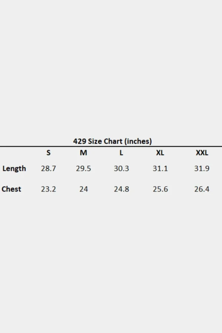Screen dimensions: 222x333
Task: Click the "(inches)" unit text in the title
Action: (x=138, y=141)
